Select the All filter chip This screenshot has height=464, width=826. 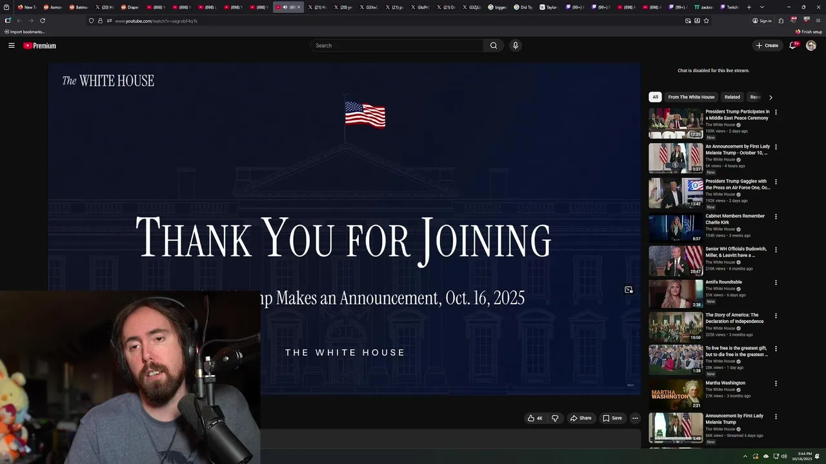pos(655,97)
